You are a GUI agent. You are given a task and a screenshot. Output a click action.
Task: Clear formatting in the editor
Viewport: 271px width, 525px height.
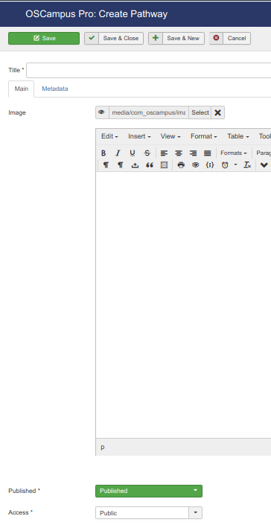(247, 165)
